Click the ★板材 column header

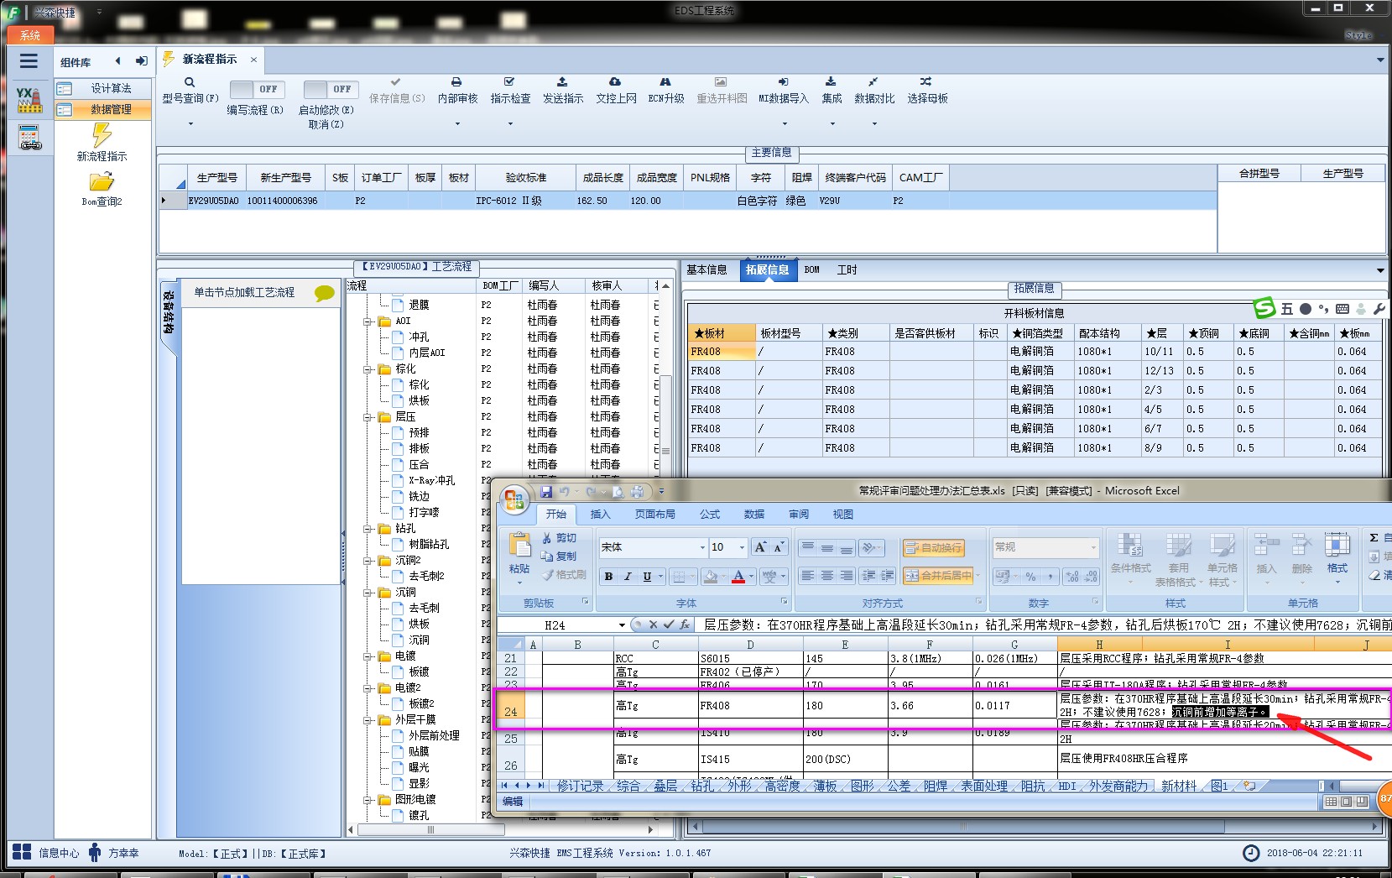click(x=722, y=333)
